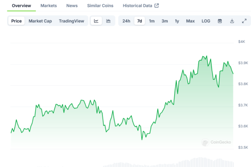Viewport: 251px width, 167px height.
Task: Open the News tab
Action: click(72, 6)
